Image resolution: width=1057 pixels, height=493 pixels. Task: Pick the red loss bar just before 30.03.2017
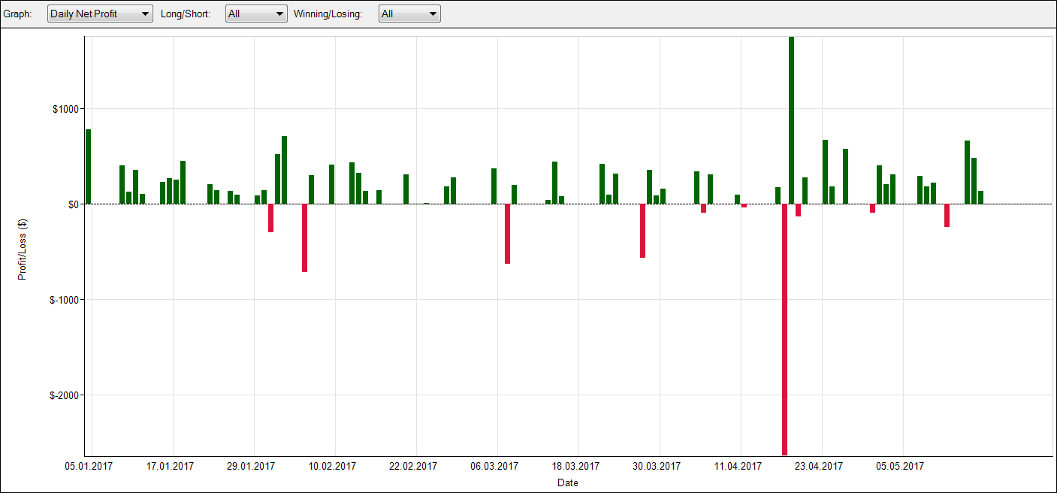(x=642, y=231)
